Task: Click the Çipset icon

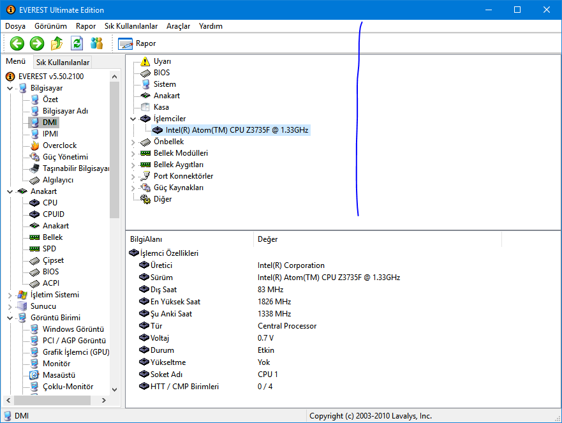Action: click(x=35, y=260)
